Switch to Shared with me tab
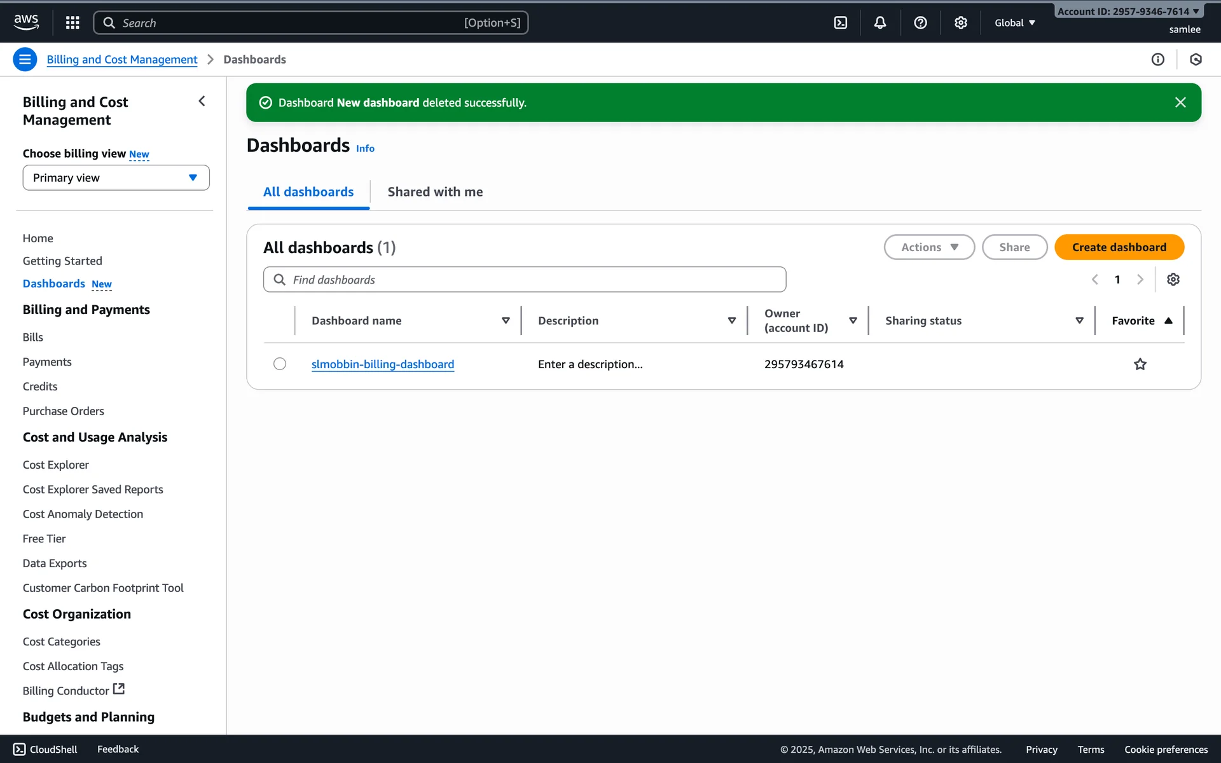 (435, 192)
